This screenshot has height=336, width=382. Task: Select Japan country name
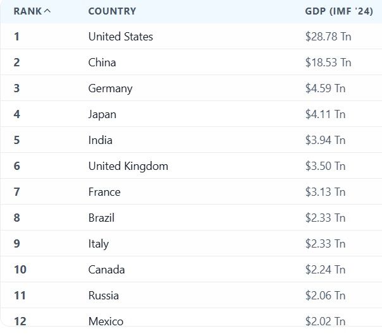click(102, 114)
